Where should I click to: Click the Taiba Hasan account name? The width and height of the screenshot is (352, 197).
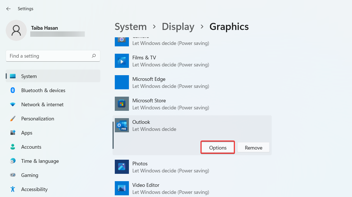44,28
